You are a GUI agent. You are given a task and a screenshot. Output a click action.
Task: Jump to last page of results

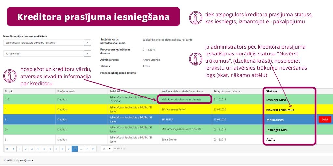[x=93, y=149]
